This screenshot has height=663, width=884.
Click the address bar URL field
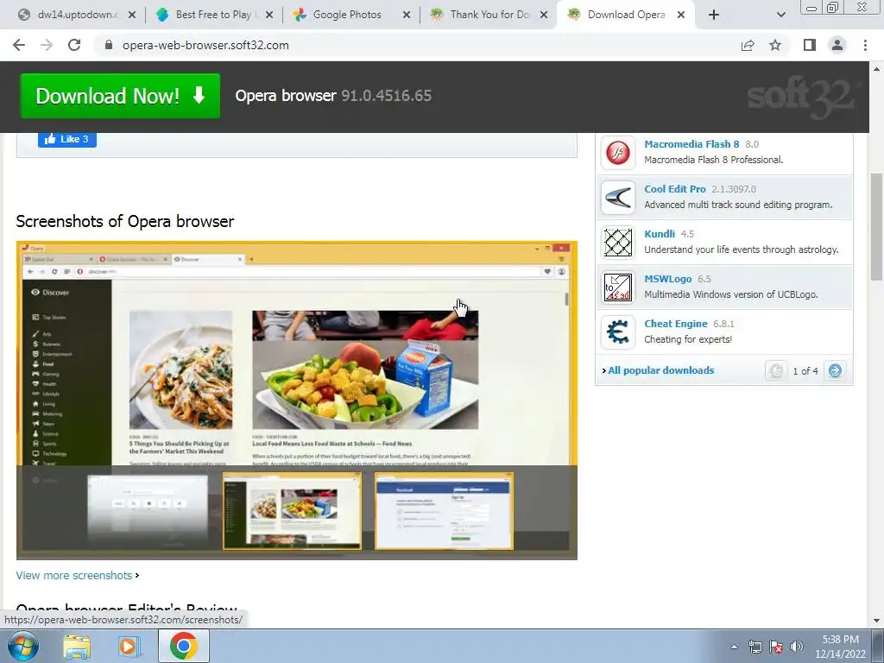click(417, 45)
